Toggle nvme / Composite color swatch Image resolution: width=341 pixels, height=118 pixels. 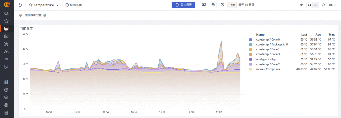point(250,69)
